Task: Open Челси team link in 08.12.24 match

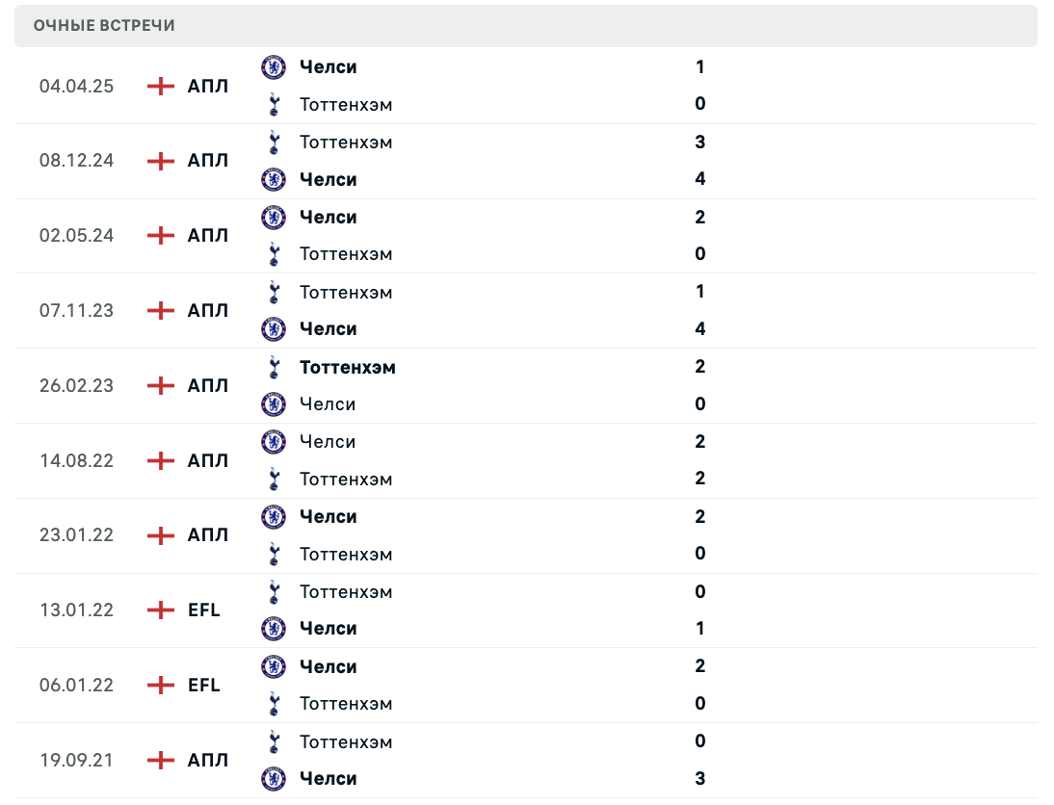Action: pyautogui.click(x=328, y=180)
